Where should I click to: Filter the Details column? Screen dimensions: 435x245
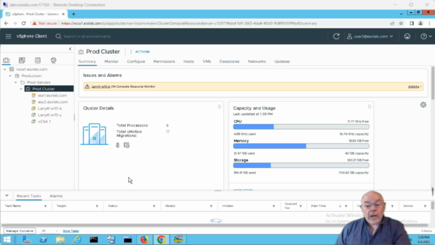coord(211,206)
